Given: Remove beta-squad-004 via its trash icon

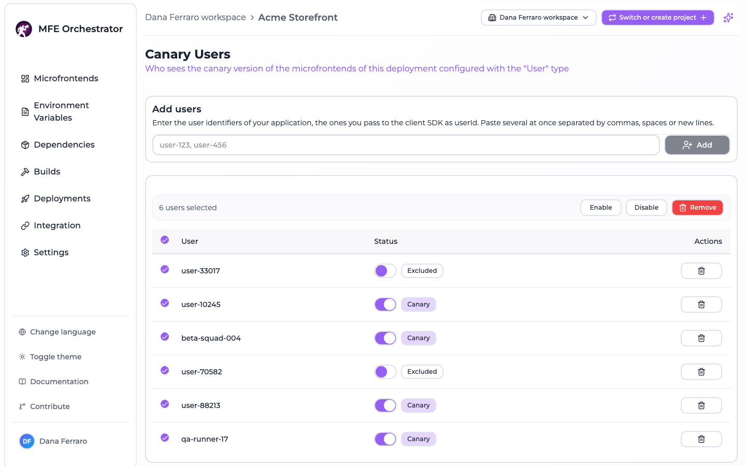Looking at the screenshot, I should coord(701,338).
